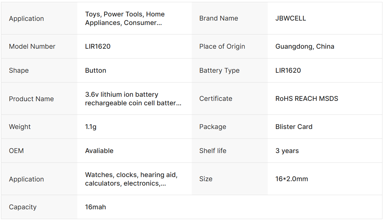Click the "Blister Card" package value
Viewport: 385px width, 221px height.
coord(294,127)
